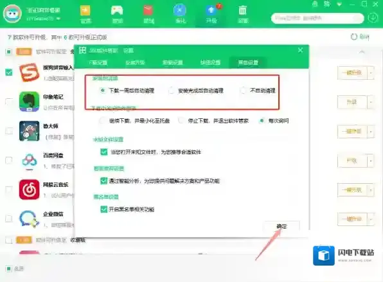
Task: Collapse the first upgrade group chevron
Action: (362, 52)
